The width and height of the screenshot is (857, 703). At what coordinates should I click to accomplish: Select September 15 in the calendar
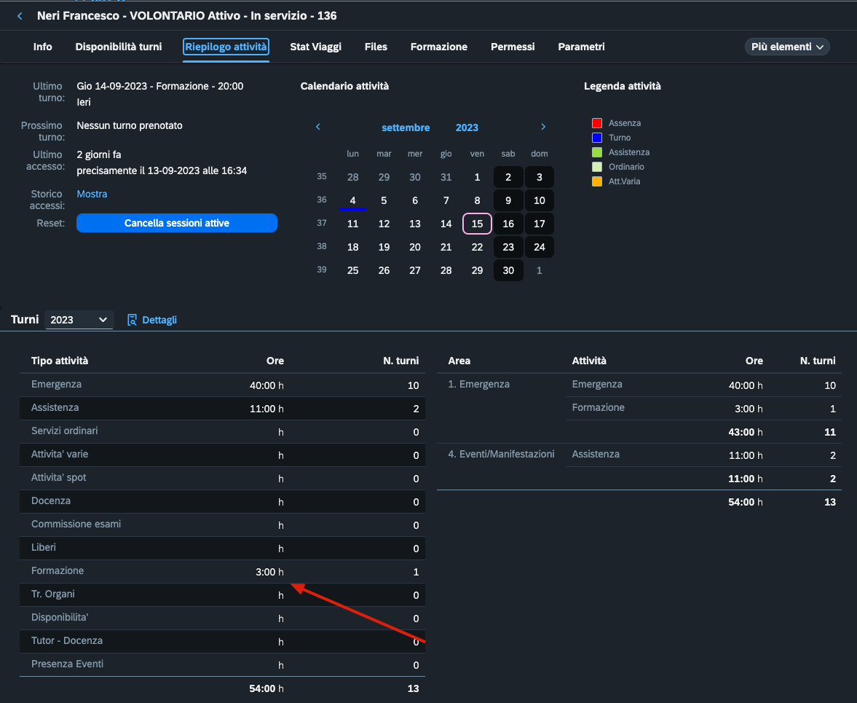click(477, 224)
